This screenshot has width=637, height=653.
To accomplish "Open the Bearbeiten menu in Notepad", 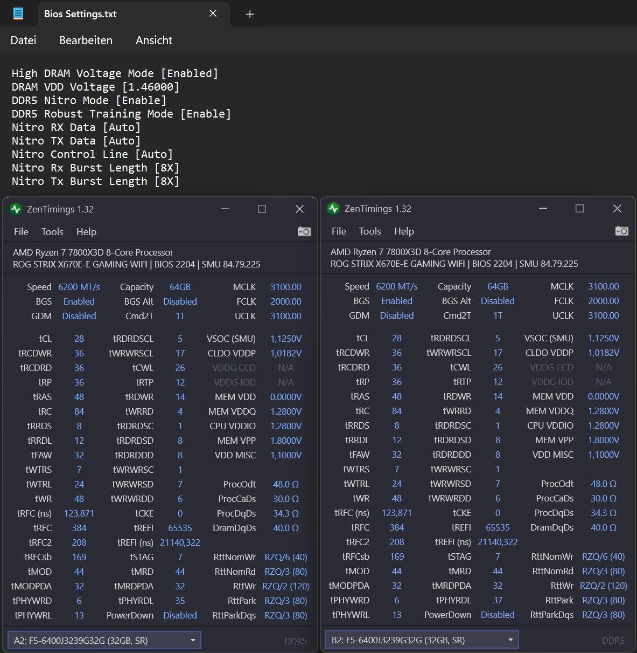I will point(86,40).
